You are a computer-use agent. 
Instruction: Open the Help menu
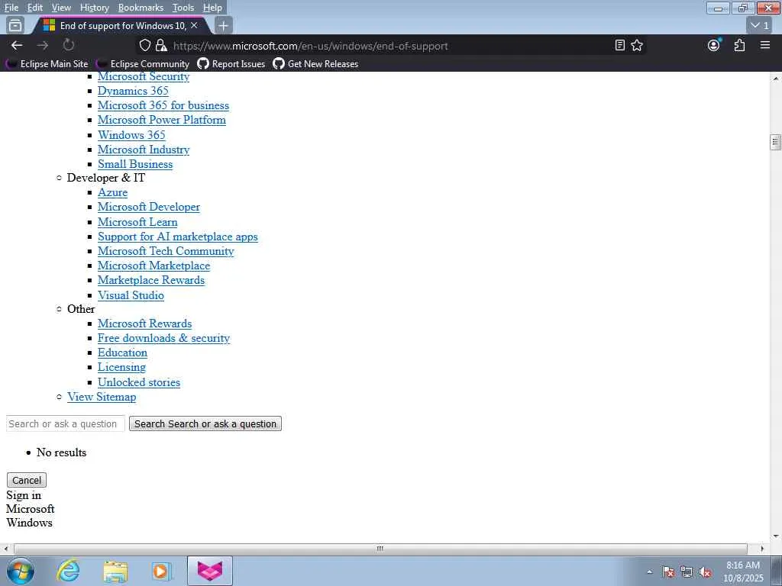(212, 8)
